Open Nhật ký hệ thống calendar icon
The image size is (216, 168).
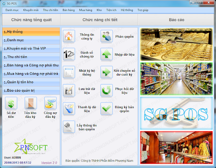pos(69,72)
